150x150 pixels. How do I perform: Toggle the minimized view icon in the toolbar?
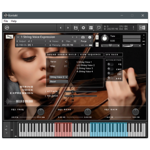click(x=99, y=28)
